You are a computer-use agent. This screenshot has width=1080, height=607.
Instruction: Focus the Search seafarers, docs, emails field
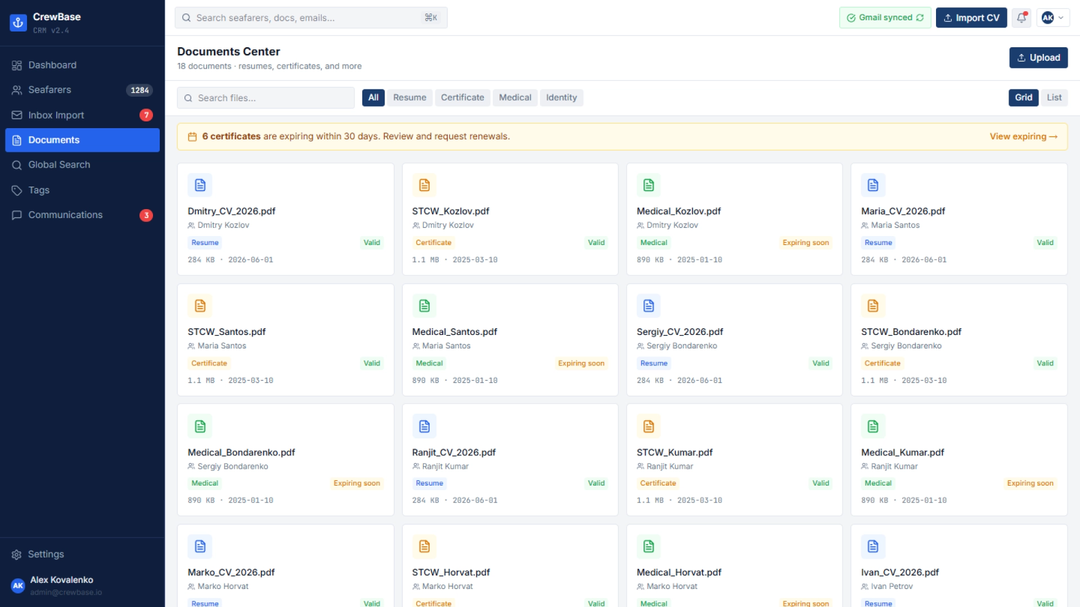pos(311,18)
